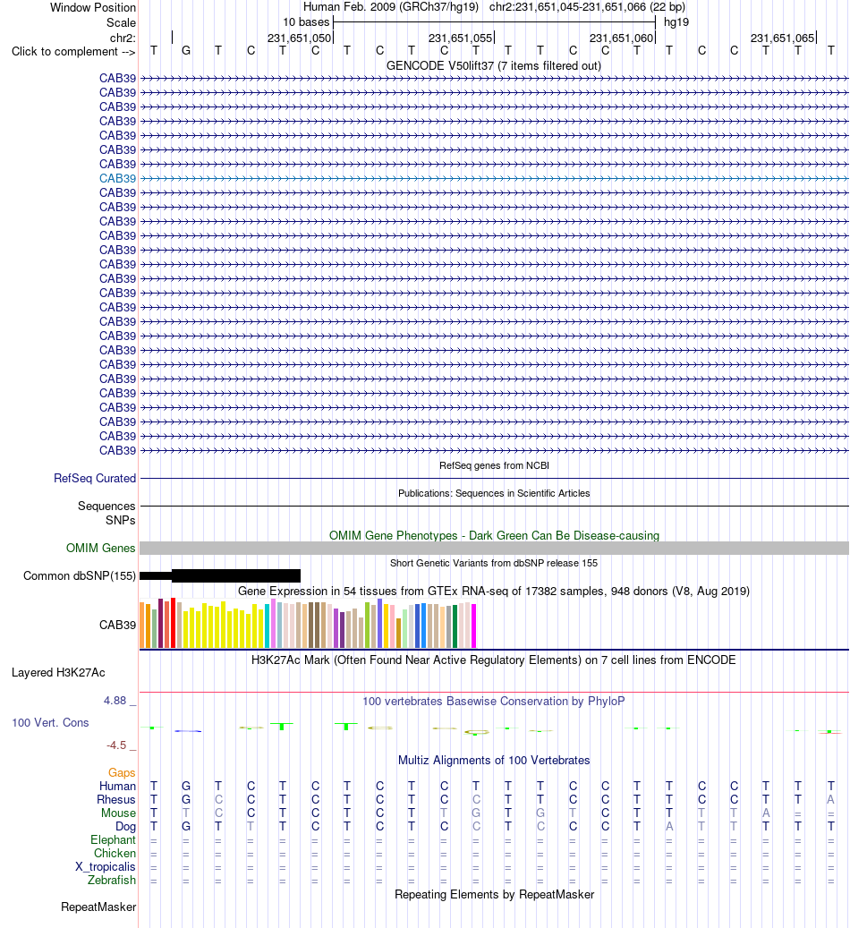Click the thick black dbSNP variant block
The width and height of the screenshot is (850, 928).
235,575
